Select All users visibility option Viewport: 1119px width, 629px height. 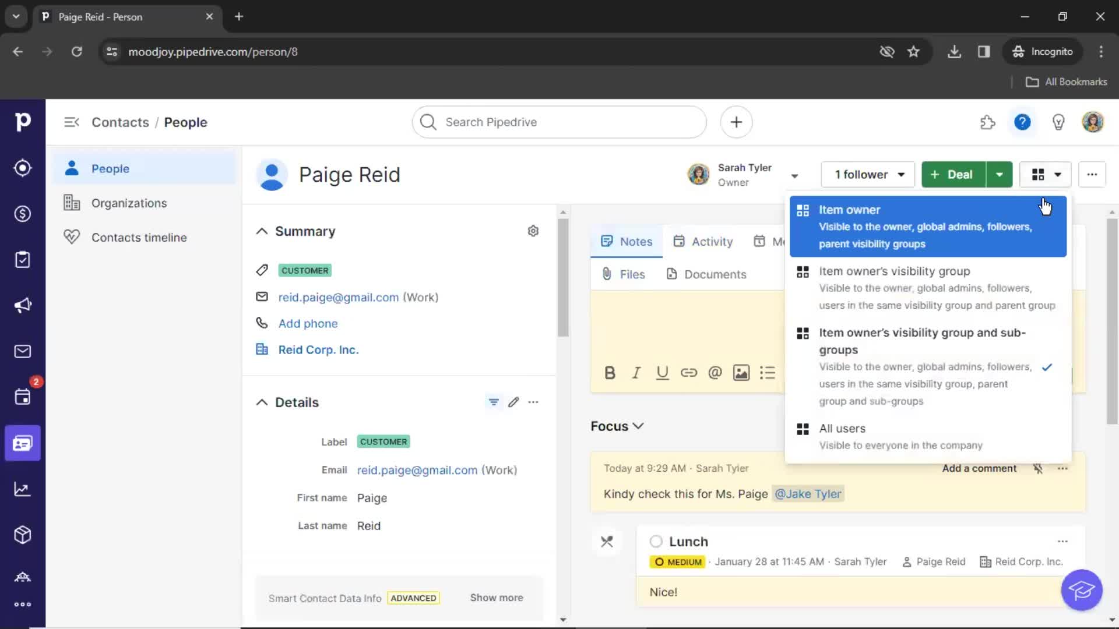842,428
